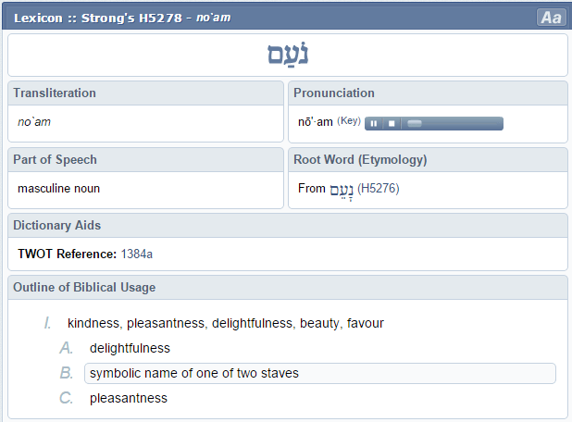Click the Dictionary Aids section header

(57, 225)
